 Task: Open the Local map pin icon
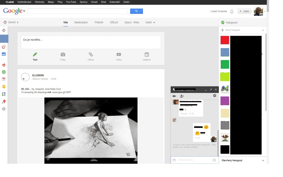(x=4, y=101)
